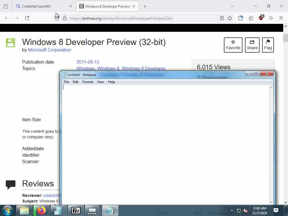The image size is (288, 216).
Task: Open the uBlock Origin extension icon
Action: tap(261, 18)
